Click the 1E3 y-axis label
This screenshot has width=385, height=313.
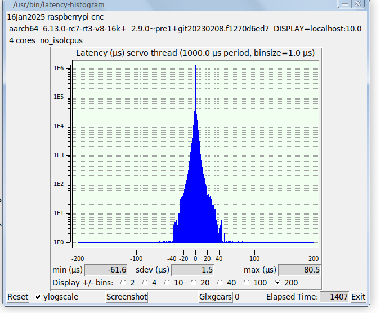click(x=59, y=155)
